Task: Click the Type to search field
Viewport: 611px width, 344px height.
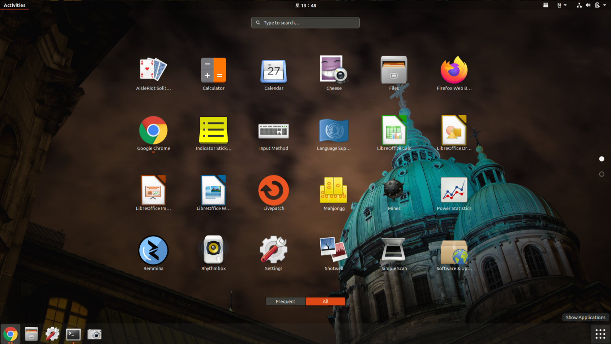Action: pos(305,23)
